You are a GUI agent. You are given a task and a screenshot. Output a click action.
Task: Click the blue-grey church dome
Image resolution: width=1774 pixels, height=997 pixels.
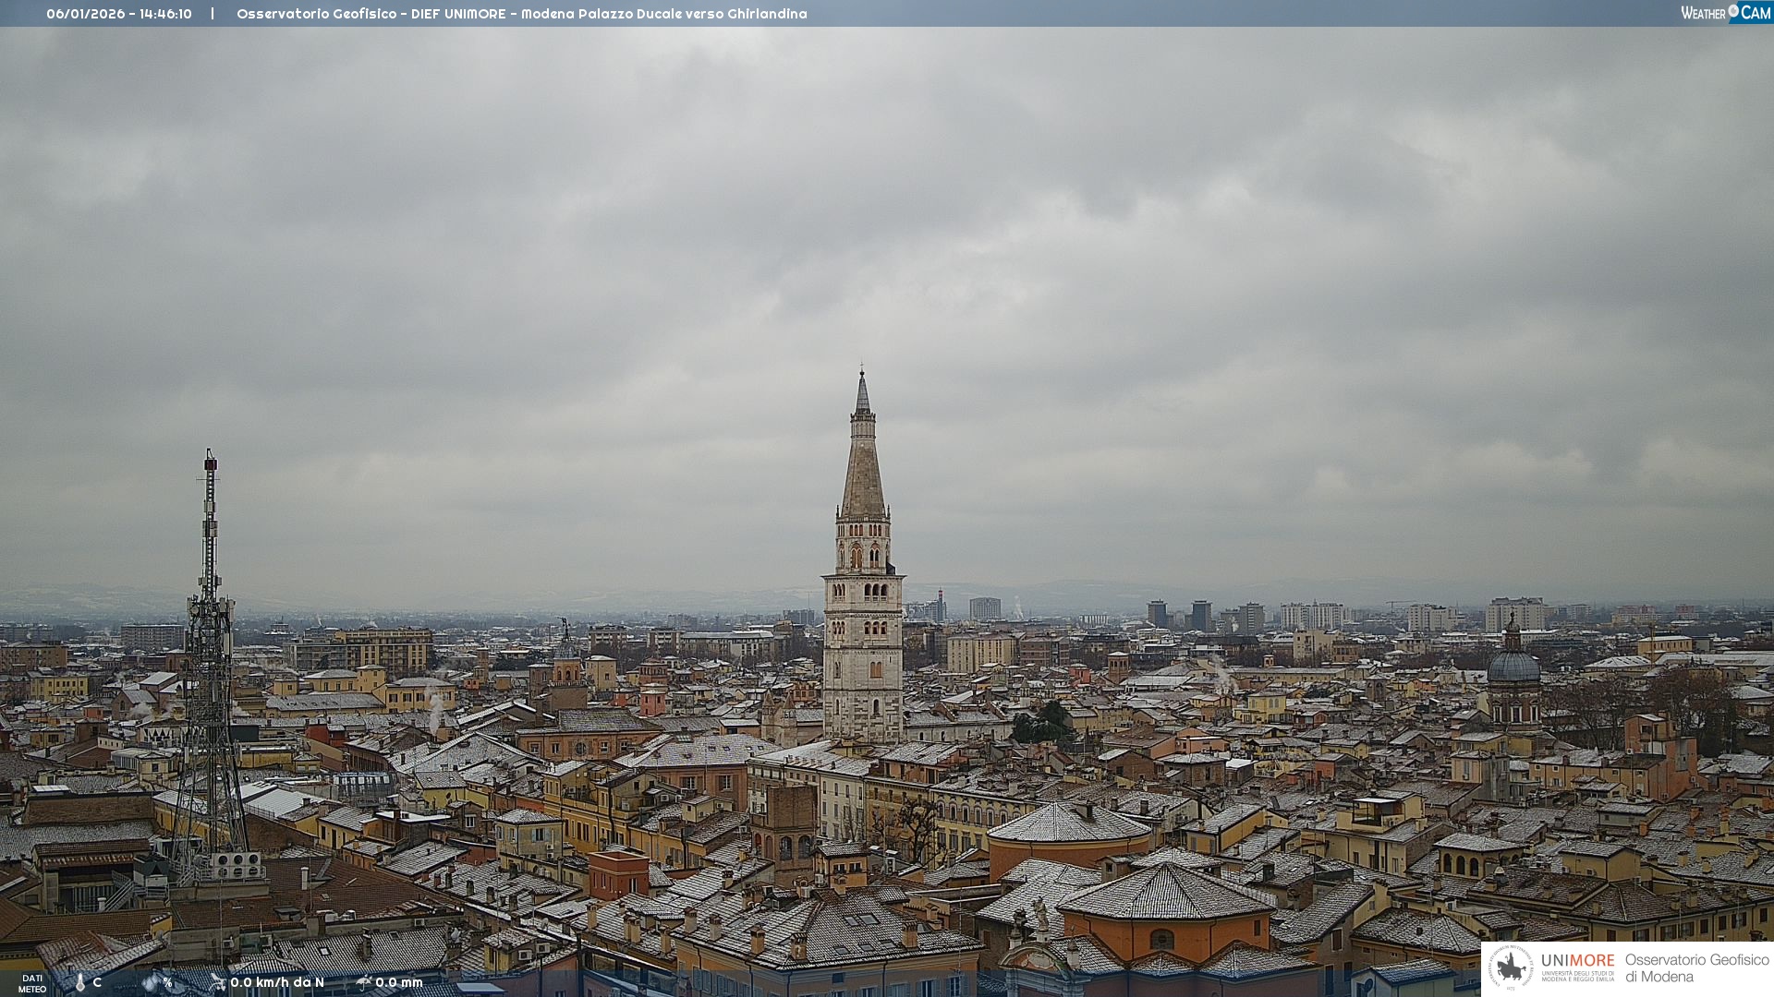click(x=1513, y=667)
